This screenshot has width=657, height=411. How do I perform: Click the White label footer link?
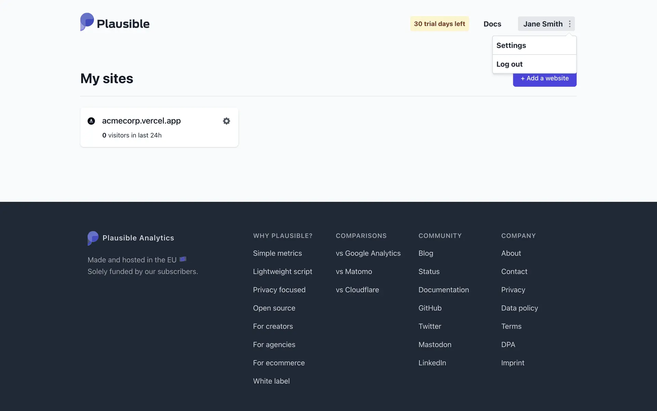click(271, 381)
